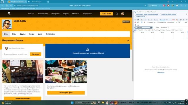Click the photo collage thumbnail
This screenshot has width=188, height=105.
click(66, 71)
